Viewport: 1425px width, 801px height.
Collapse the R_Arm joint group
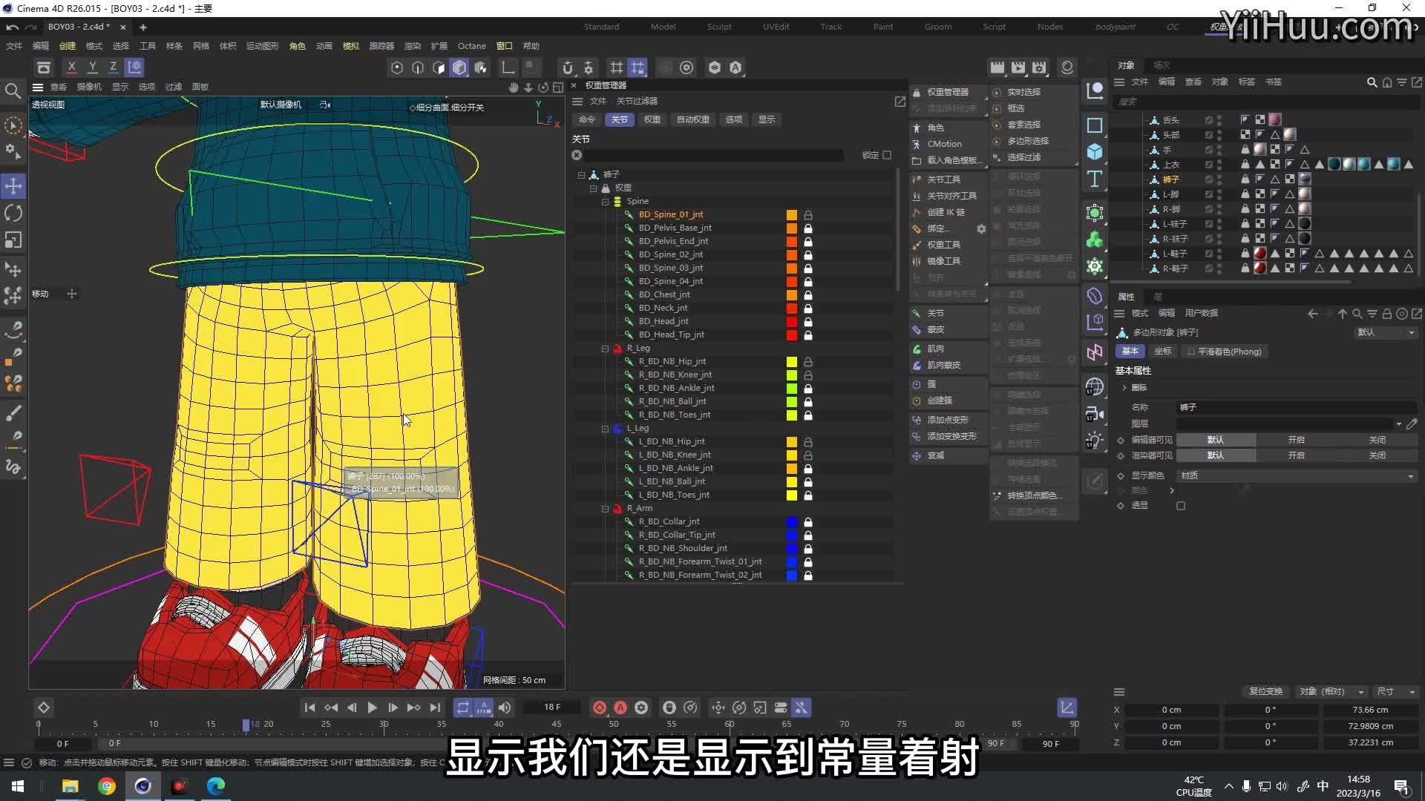point(605,509)
